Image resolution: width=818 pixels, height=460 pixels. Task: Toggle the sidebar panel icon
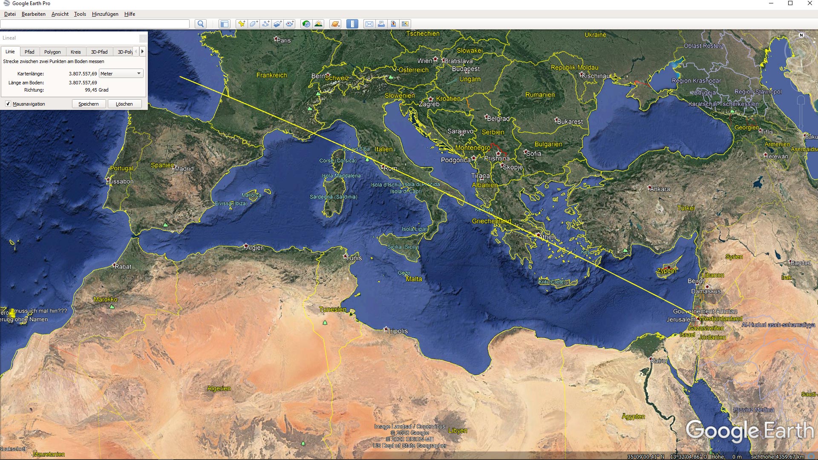click(224, 24)
